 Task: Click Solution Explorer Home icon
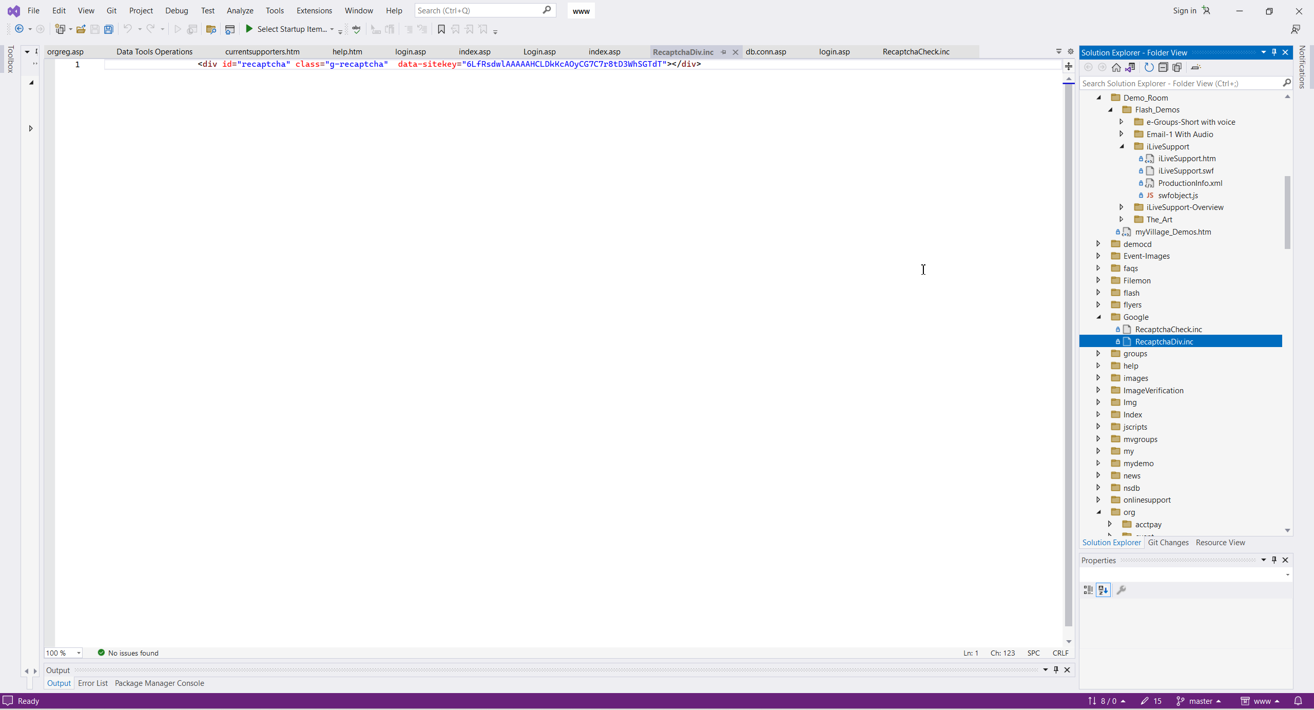[x=1116, y=67]
